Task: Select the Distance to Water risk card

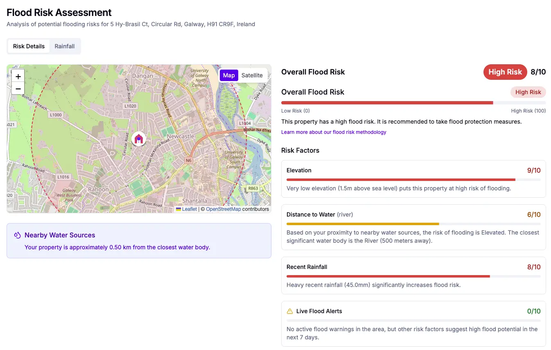Action: tap(413, 227)
